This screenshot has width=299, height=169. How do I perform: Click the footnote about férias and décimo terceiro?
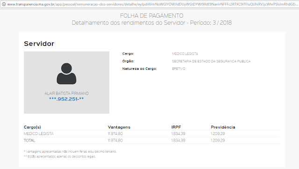(x=70, y=151)
